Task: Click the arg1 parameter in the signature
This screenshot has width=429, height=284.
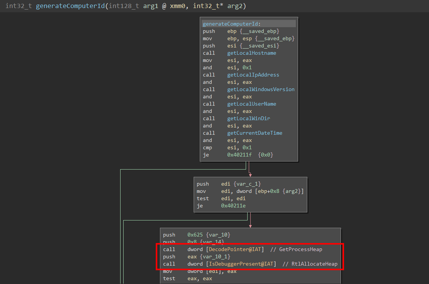Action: 151,6
